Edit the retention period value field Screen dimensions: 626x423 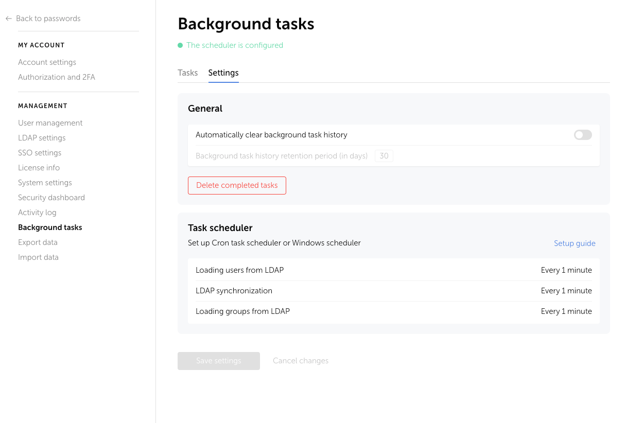pyautogui.click(x=384, y=155)
